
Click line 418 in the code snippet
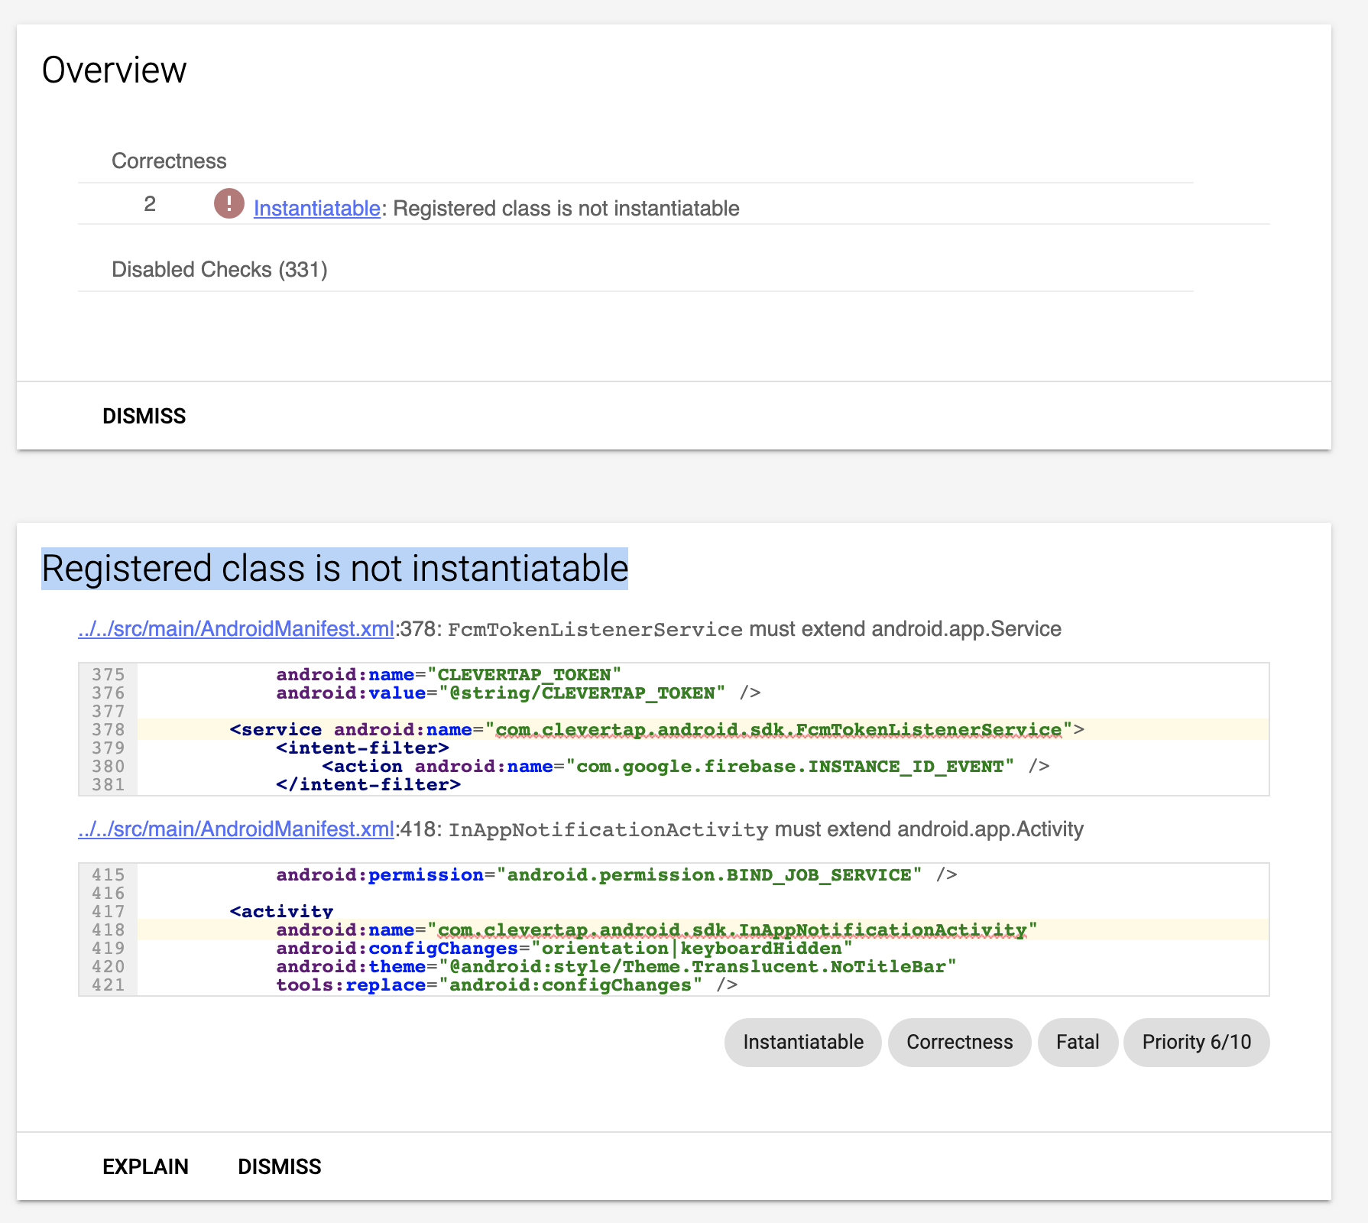(109, 929)
